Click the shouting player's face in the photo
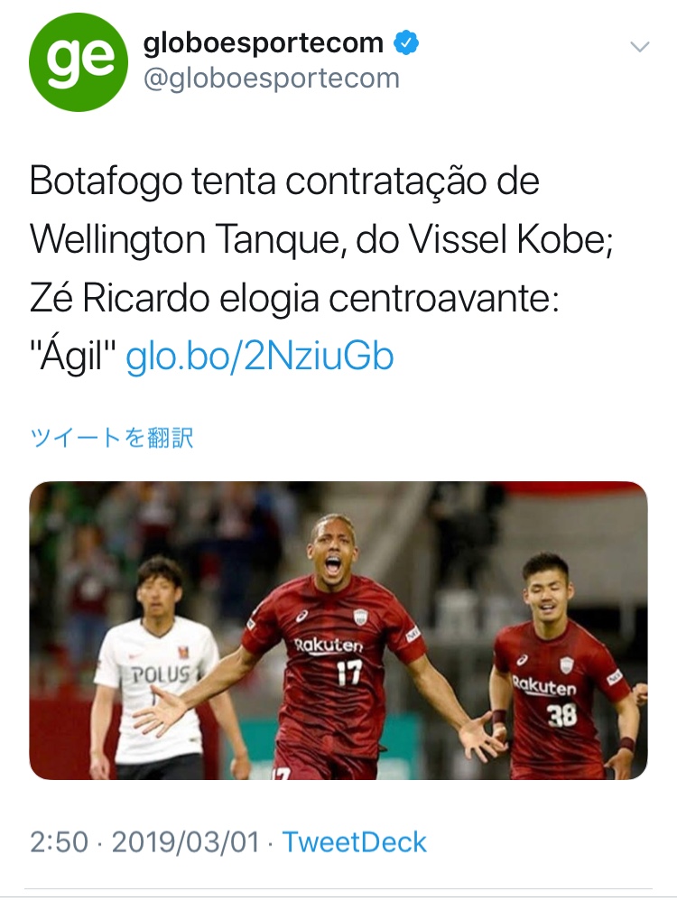This screenshot has width=677, height=901. (332, 551)
